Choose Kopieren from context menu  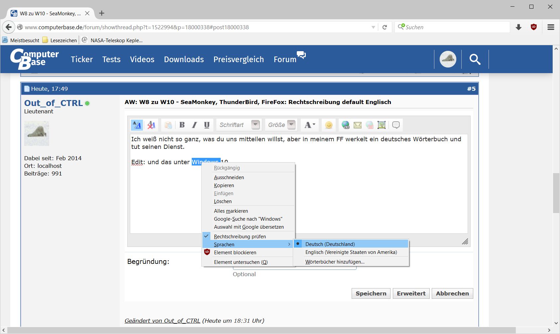pyautogui.click(x=248, y=185)
